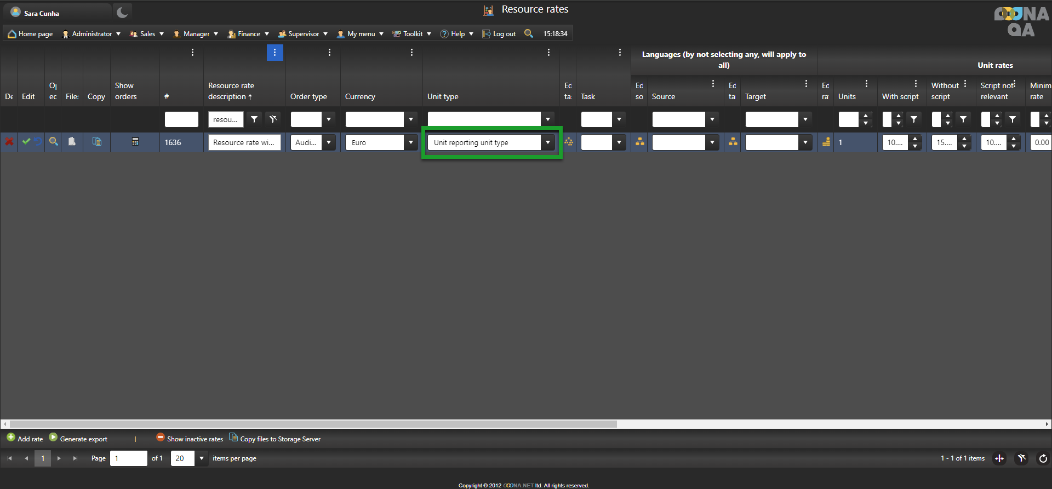Viewport: 1052px width, 489px height.
Task: Open the Finance menu
Action: (248, 34)
